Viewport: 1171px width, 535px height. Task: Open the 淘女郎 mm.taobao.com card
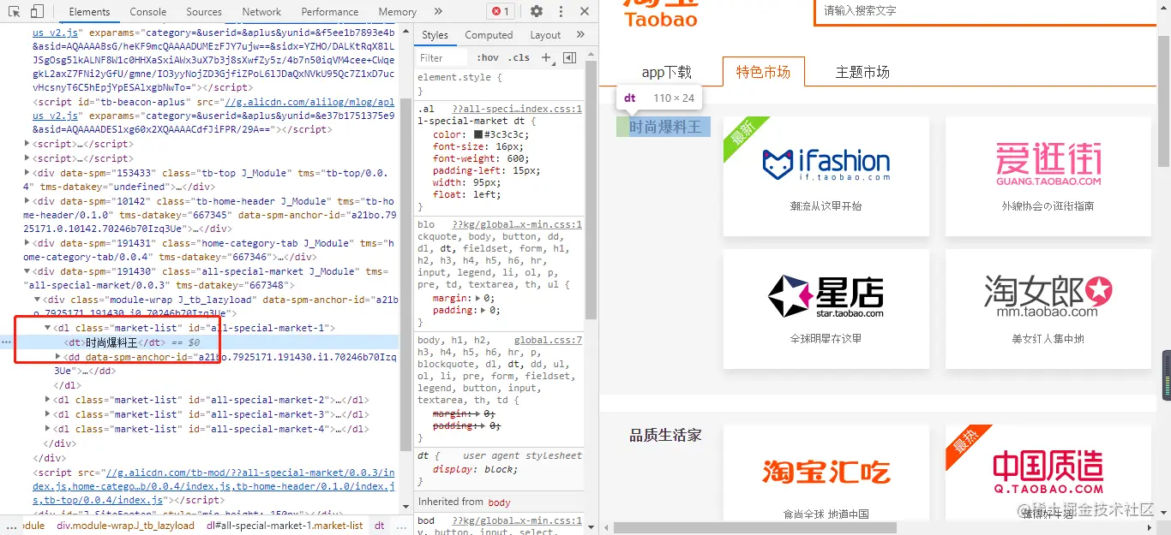coord(1048,309)
